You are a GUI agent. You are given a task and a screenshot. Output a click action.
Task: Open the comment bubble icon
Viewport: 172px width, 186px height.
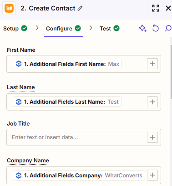(168, 28)
